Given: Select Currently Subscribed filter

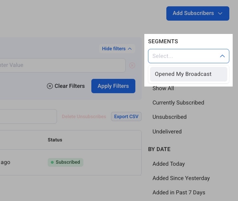Looking at the screenshot, I should [178, 102].
